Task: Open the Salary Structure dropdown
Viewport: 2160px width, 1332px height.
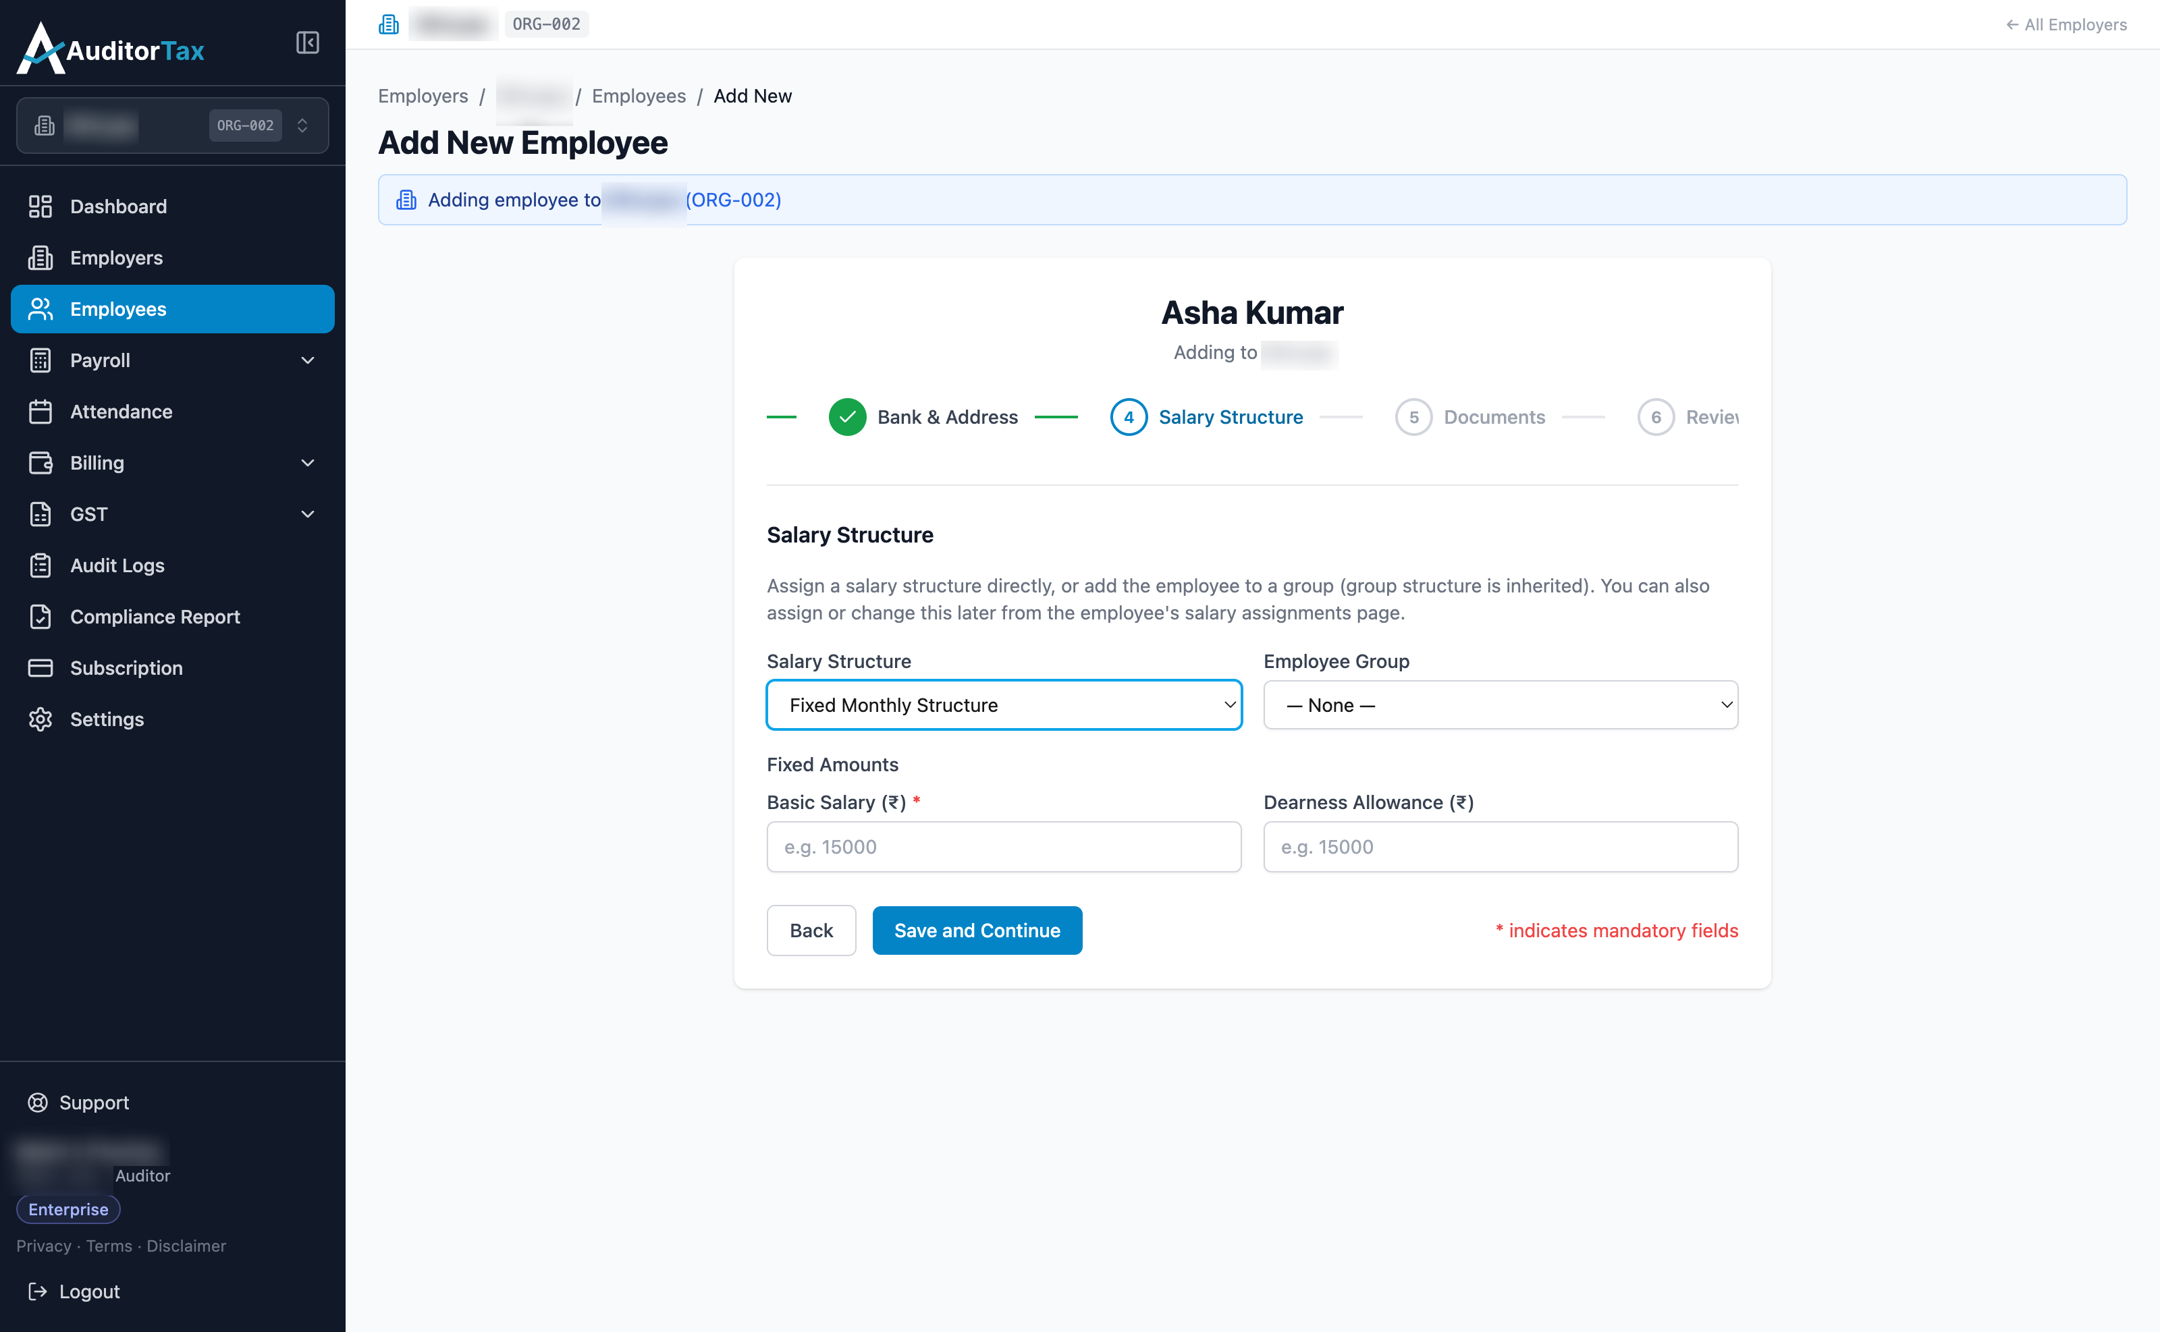Action: [1004, 704]
